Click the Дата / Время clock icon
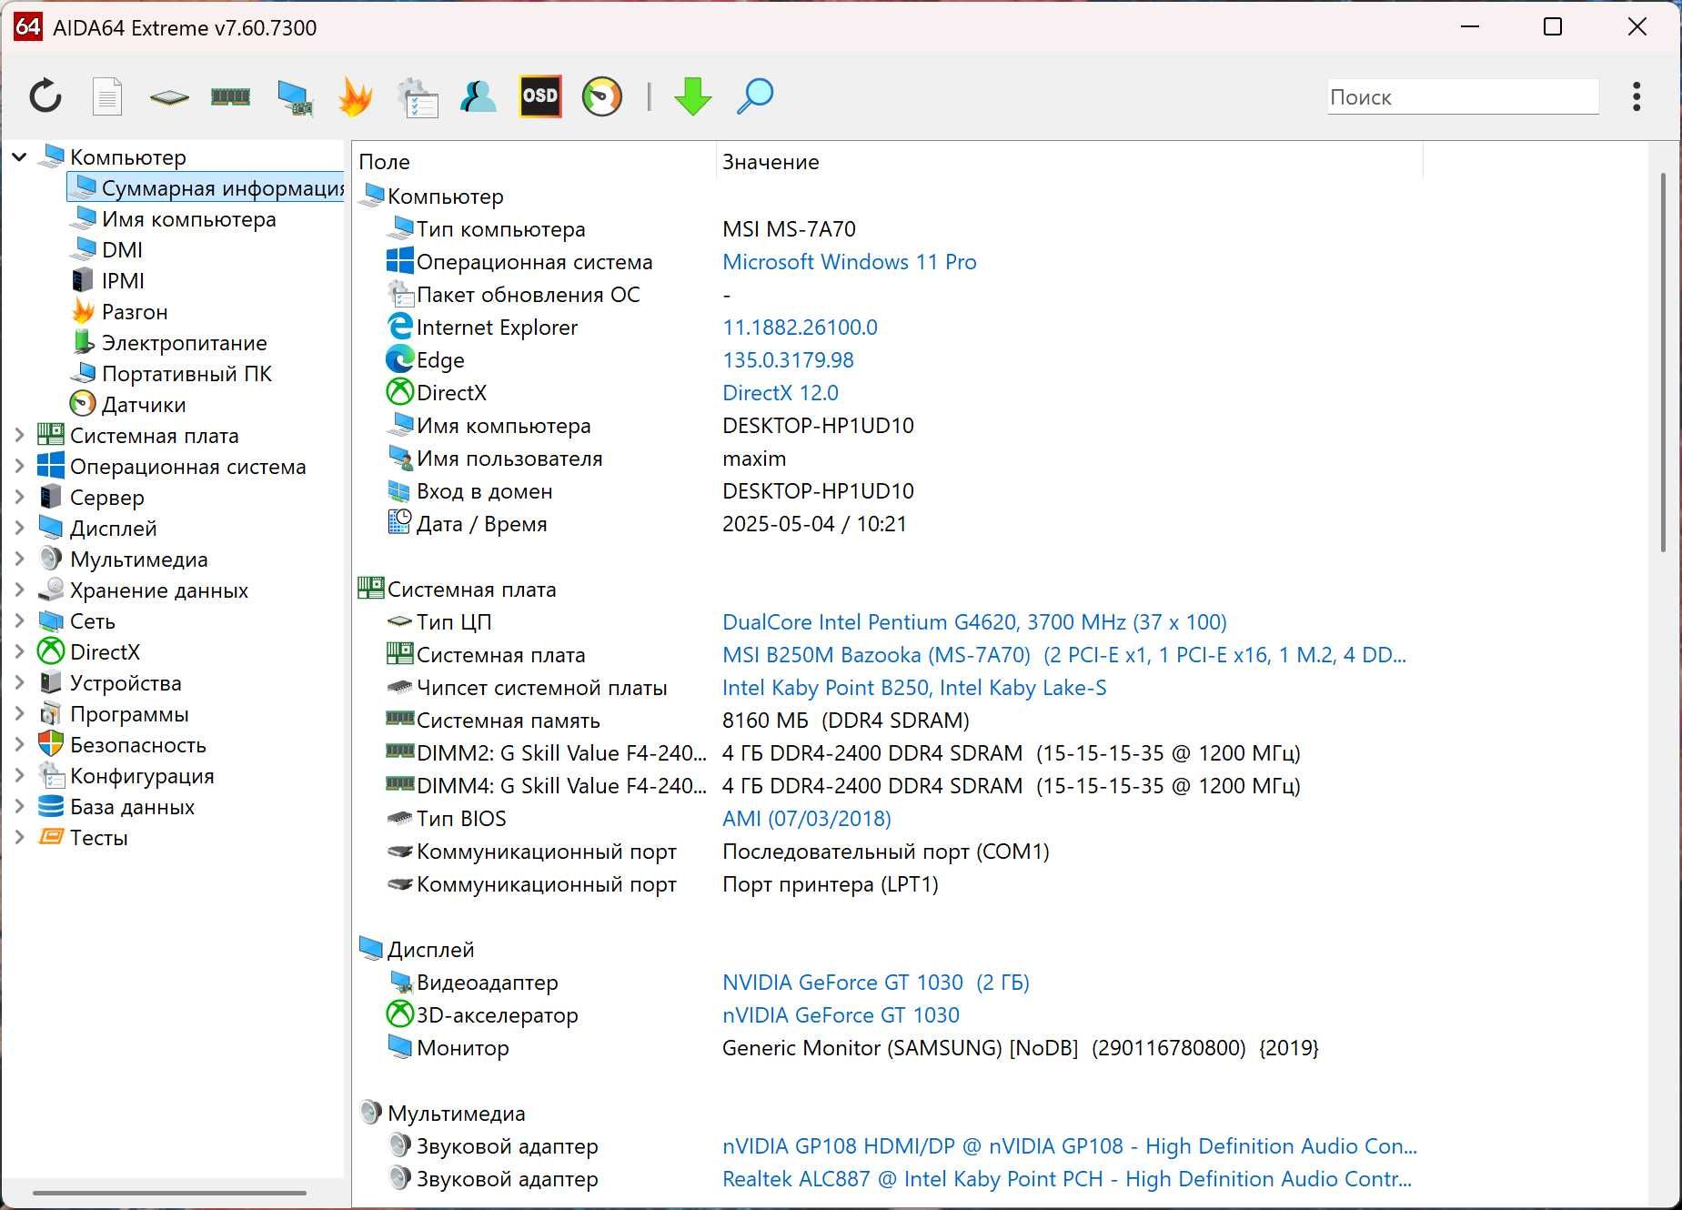This screenshot has height=1210, width=1682. click(x=399, y=524)
